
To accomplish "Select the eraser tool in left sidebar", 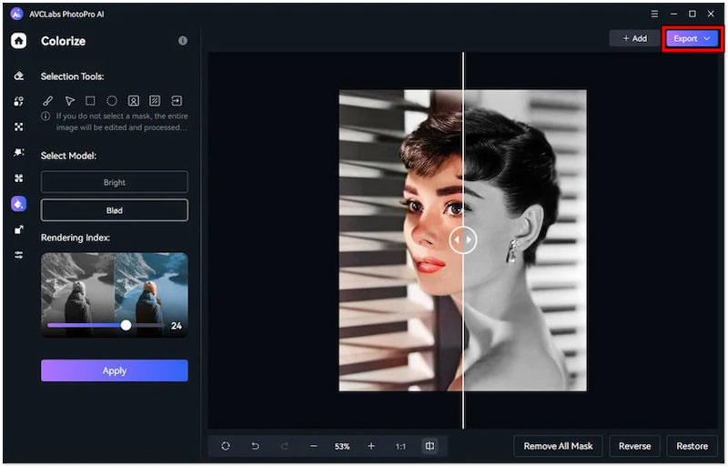I will [18, 76].
